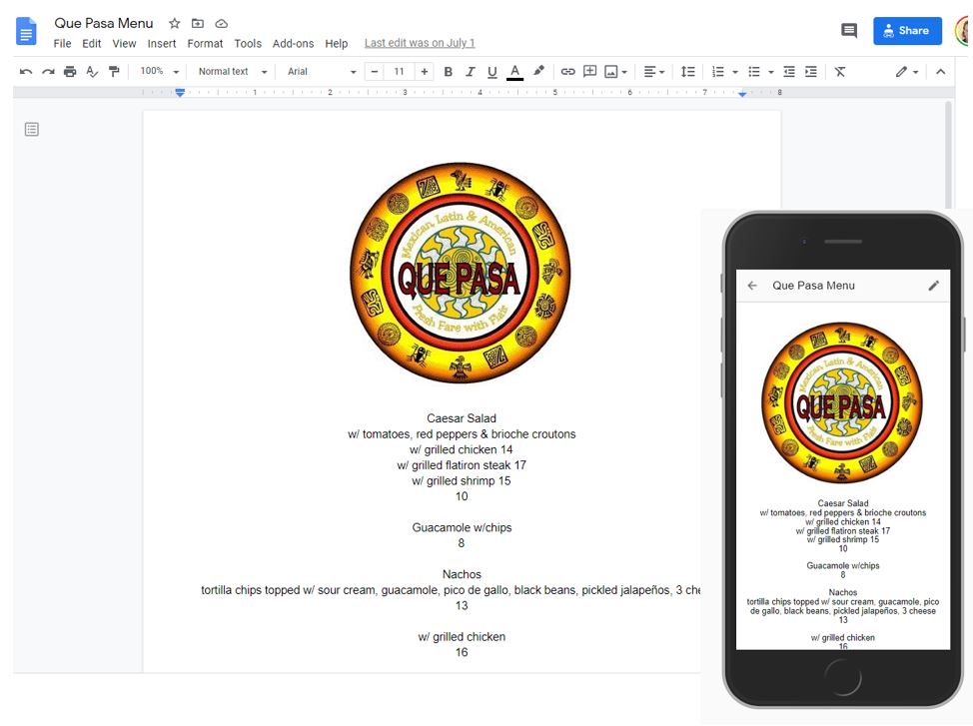Open the View menu
This screenshot has height=726, width=973.
click(x=124, y=43)
